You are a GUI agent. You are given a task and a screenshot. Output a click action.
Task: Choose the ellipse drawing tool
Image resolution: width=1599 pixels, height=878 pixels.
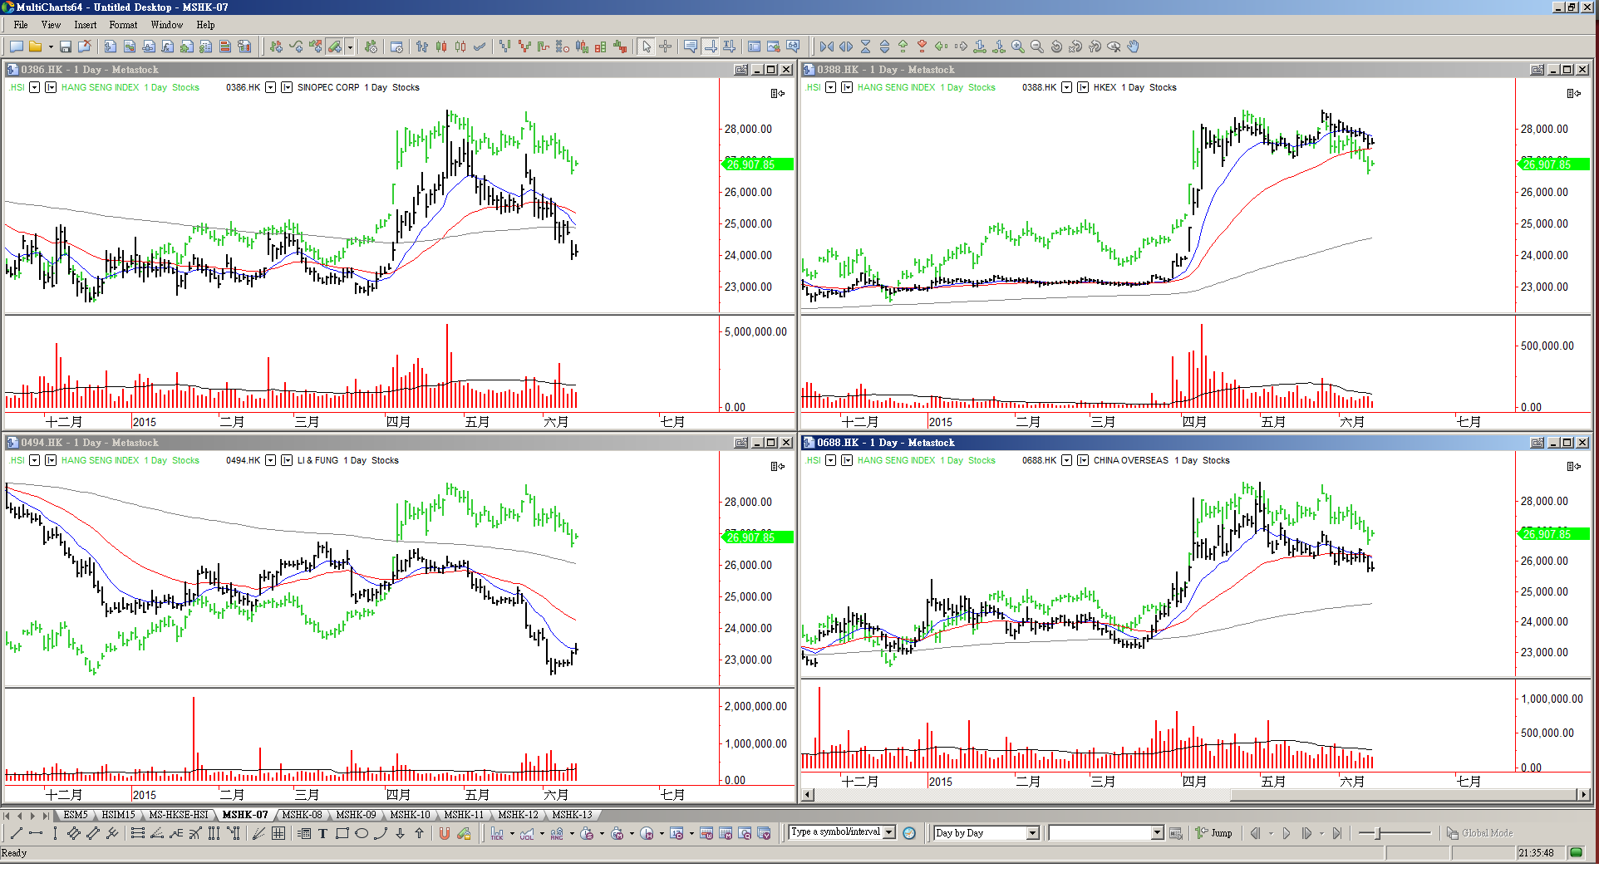click(362, 834)
